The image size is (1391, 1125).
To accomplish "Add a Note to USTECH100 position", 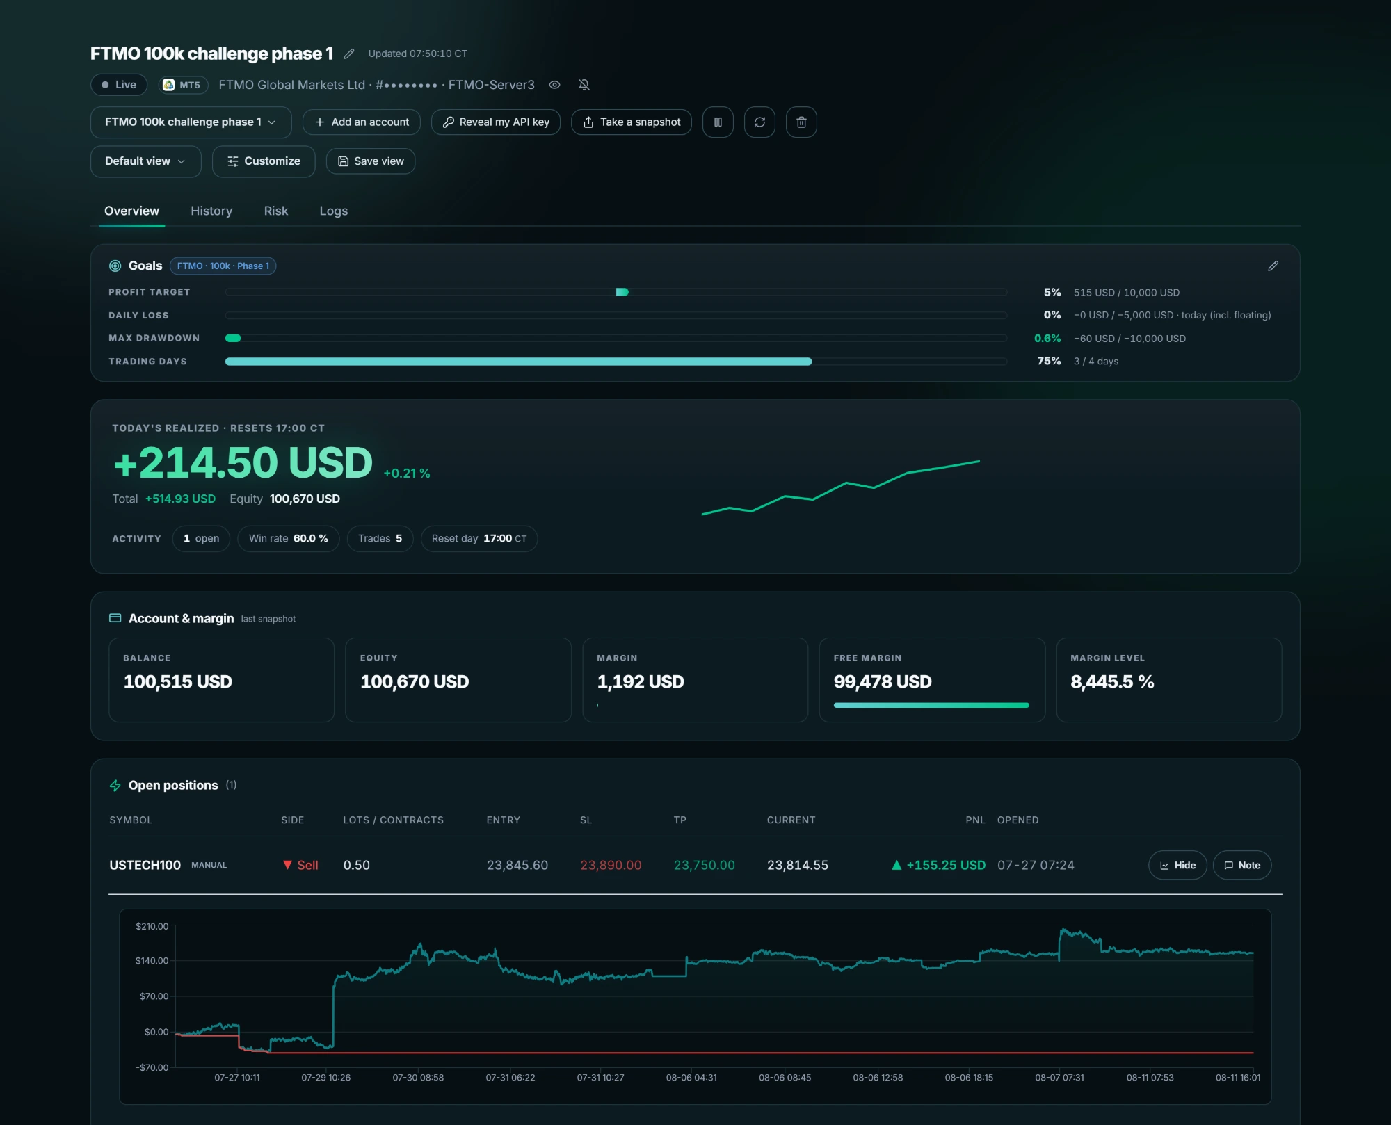I will 1242,865.
